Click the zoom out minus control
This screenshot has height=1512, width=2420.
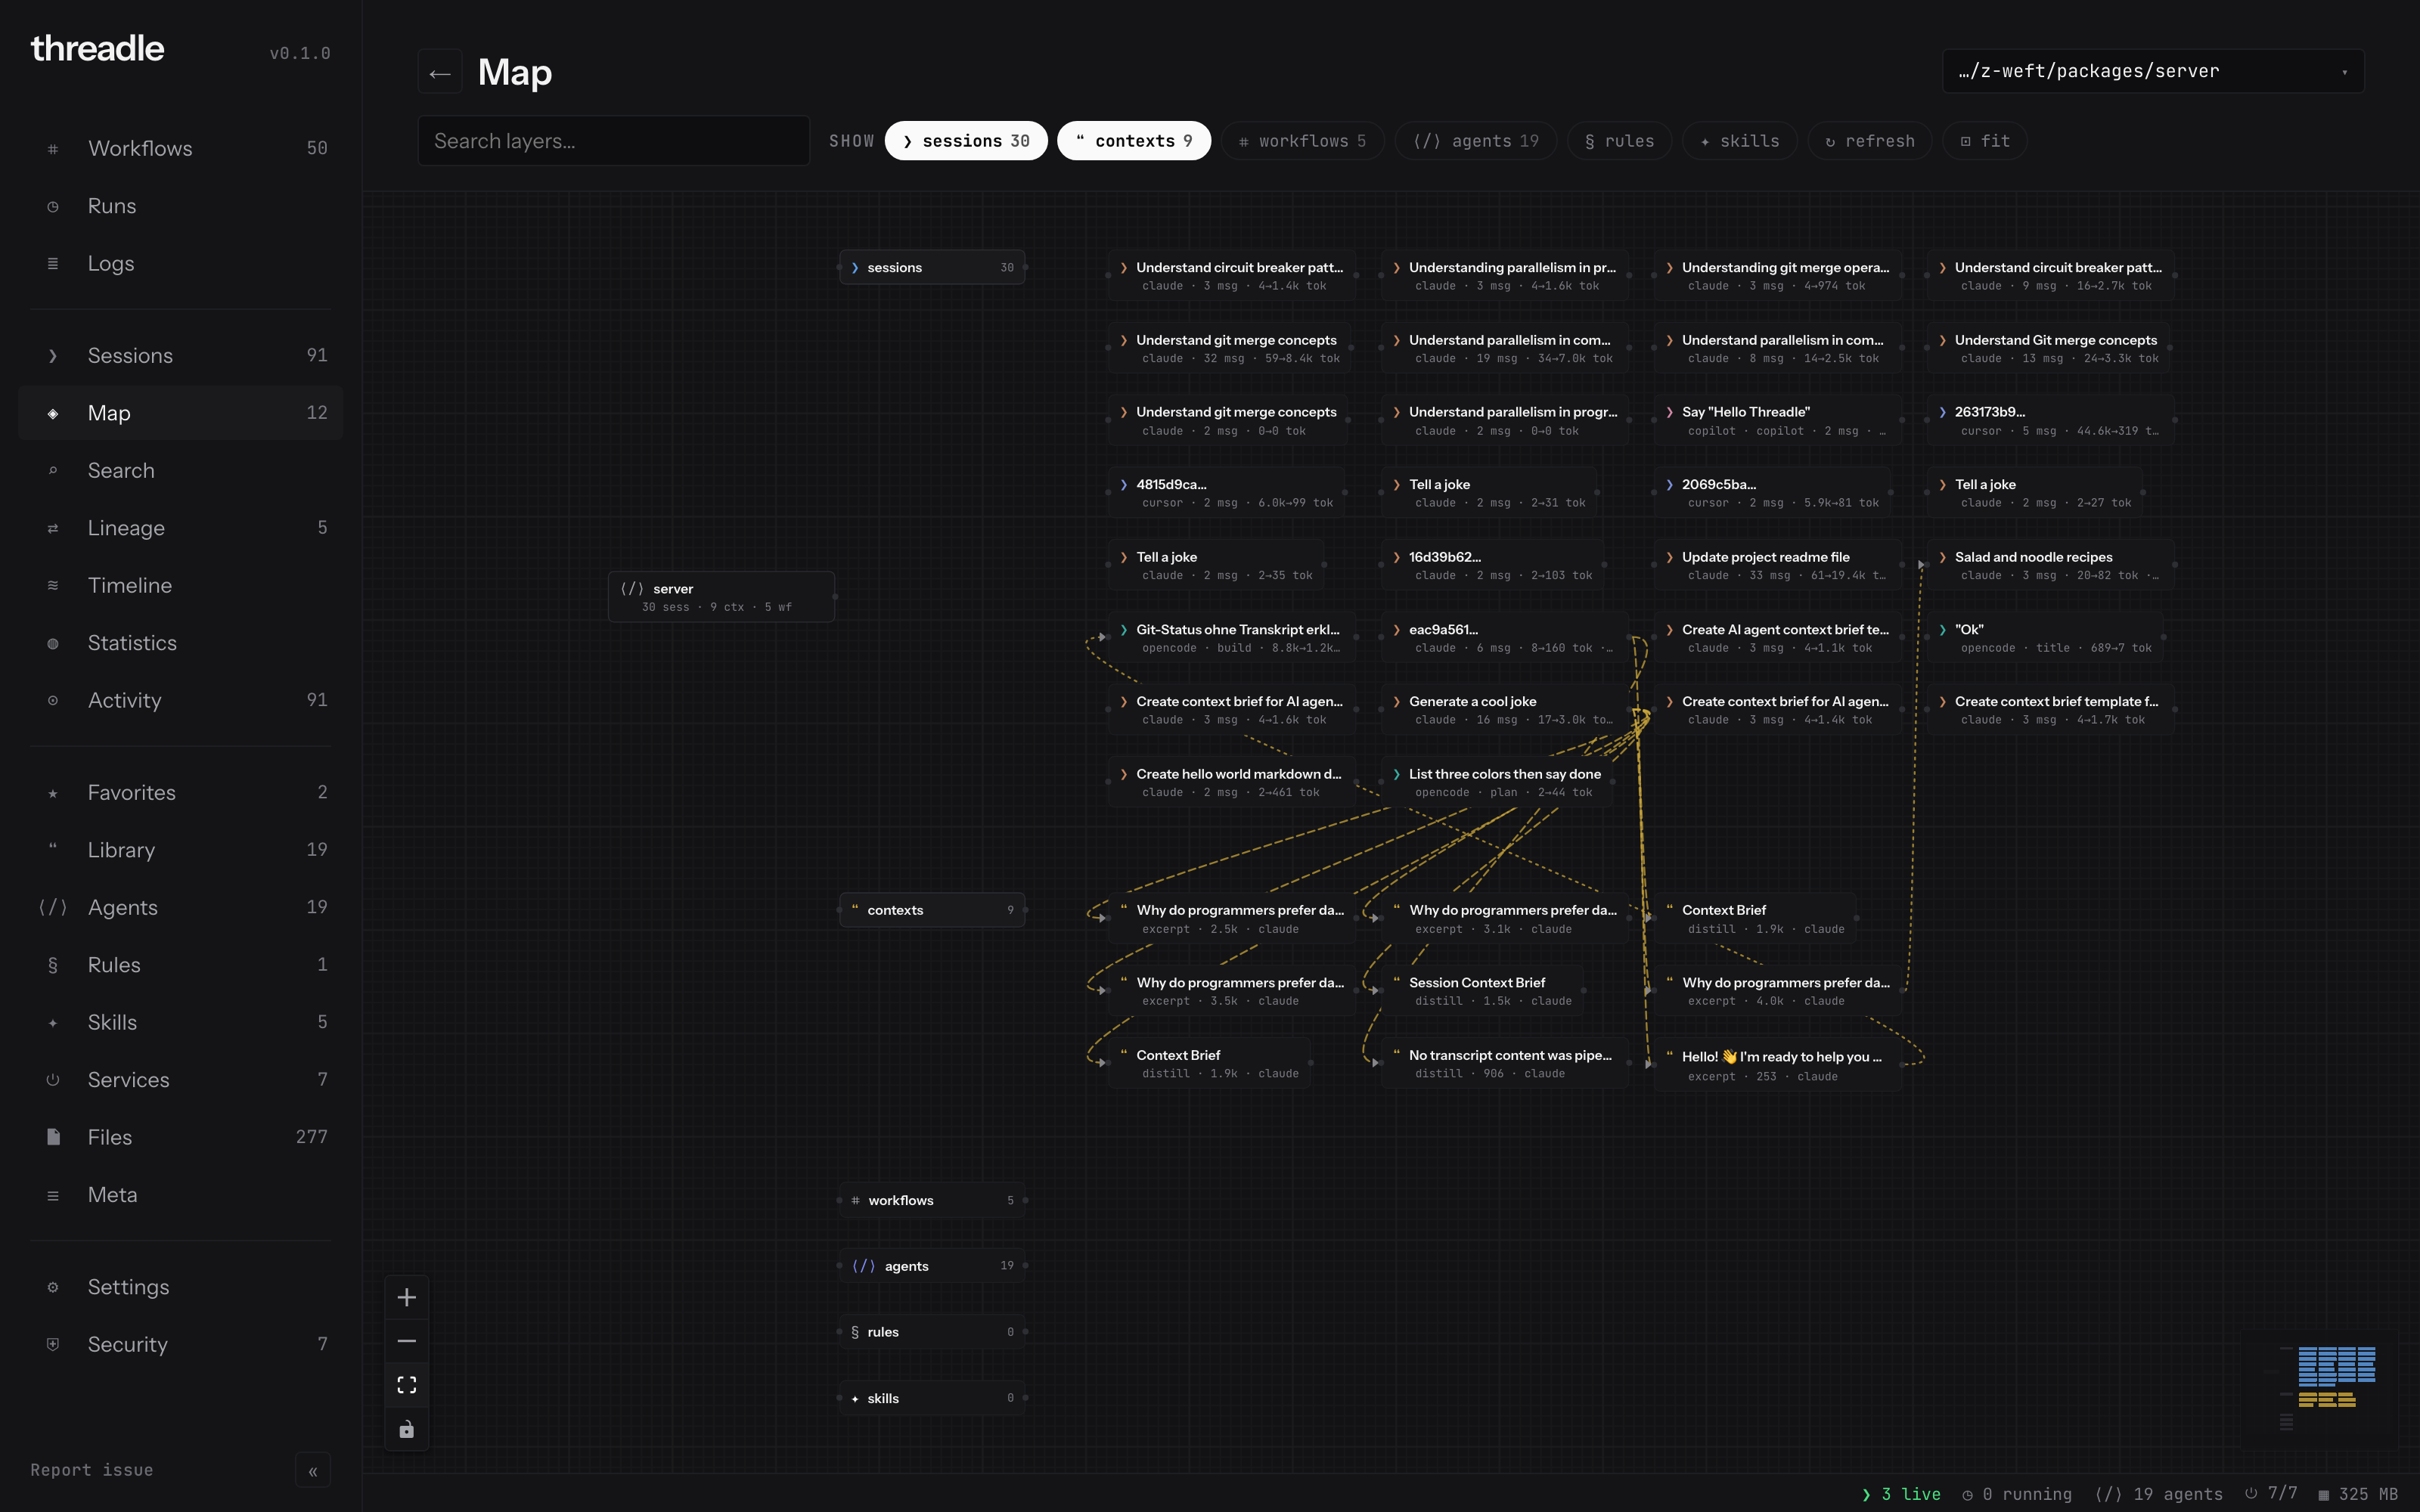[406, 1341]
